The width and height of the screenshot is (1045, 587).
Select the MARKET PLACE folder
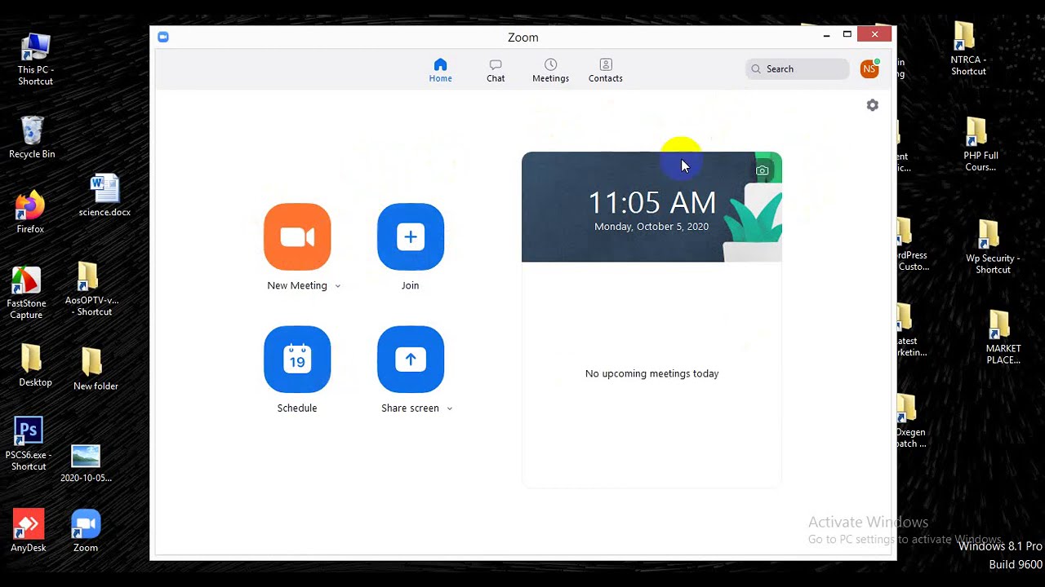coord(1003,338)
